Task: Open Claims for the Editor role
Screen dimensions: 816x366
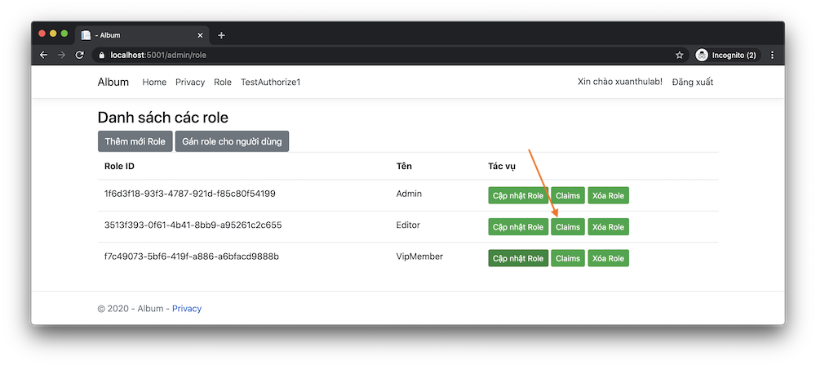Action: click(x=568, y=227)
